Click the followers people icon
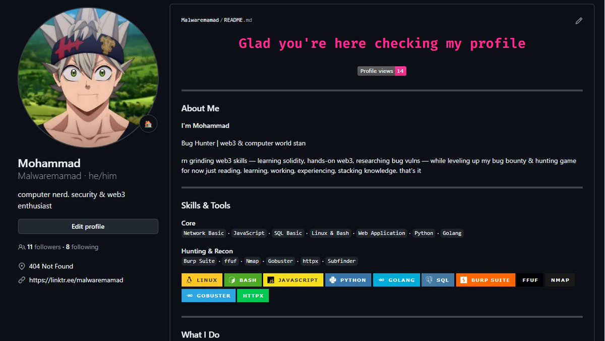Image resolution: width=605 pixels, height=341 pixels. (22, 247)
